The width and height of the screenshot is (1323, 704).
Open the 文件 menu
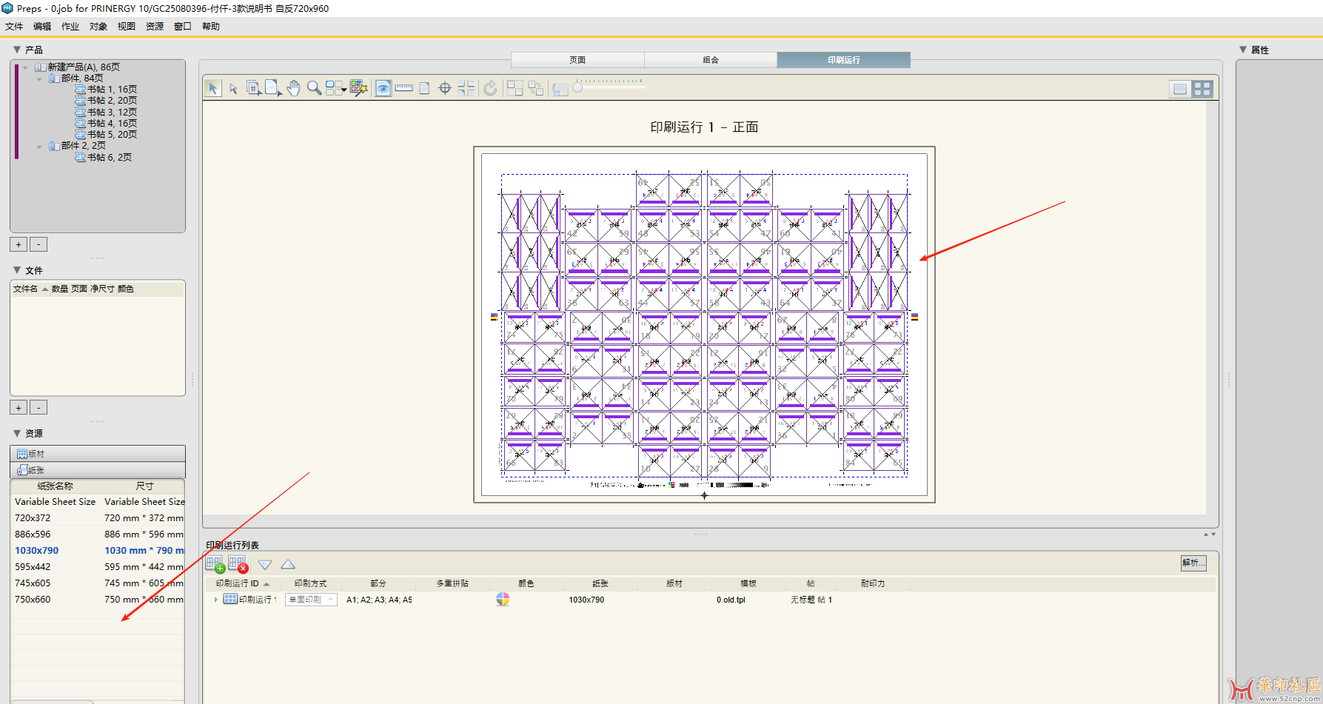coord(14,27)
